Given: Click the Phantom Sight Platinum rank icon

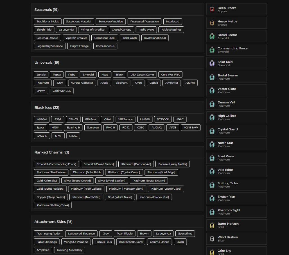Looking at the screenshot, I should 212,212.
